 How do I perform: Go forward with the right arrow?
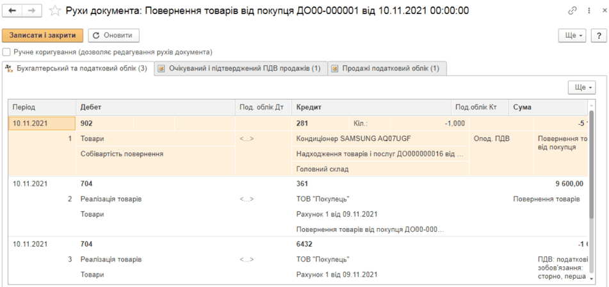(33, 10)
